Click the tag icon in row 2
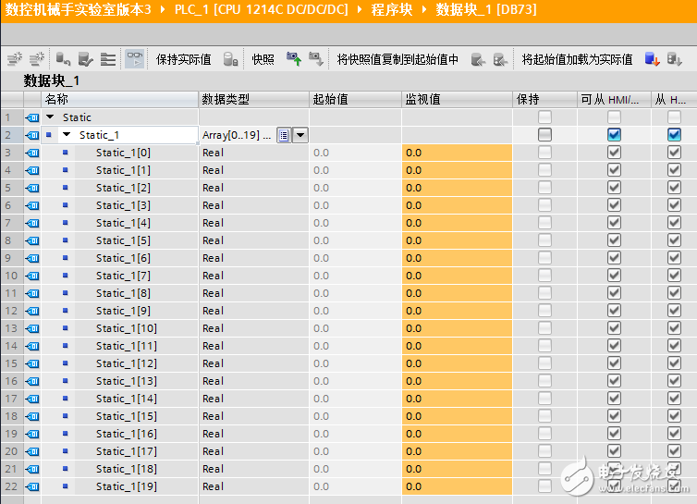This screenshot has height=504, width=697. (x=32, y=135)
